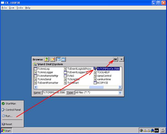Click the on-screen keyboard tray icon
Screen dimensions: 167x134
163,130
